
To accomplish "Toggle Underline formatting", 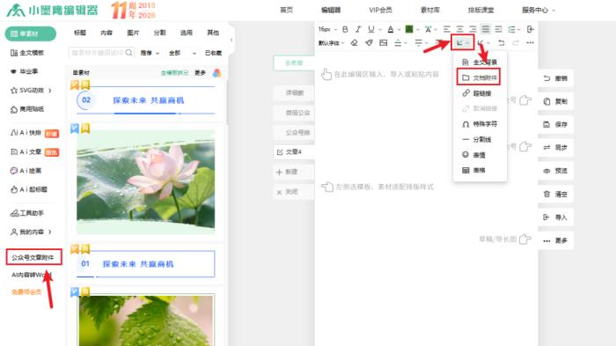I will tap(370, 29).
